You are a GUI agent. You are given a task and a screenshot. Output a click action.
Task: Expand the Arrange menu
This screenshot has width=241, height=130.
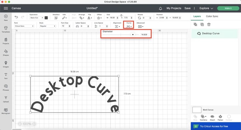tap(82, 18)
